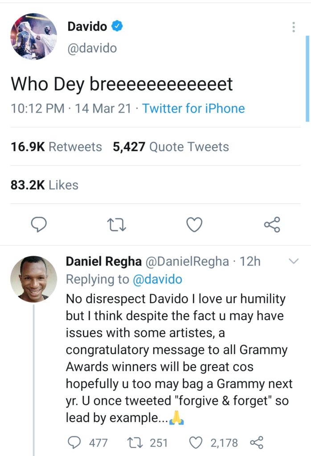Click Davido's verified badge
This screenshot has height=456, width=311.
point(117,27)
